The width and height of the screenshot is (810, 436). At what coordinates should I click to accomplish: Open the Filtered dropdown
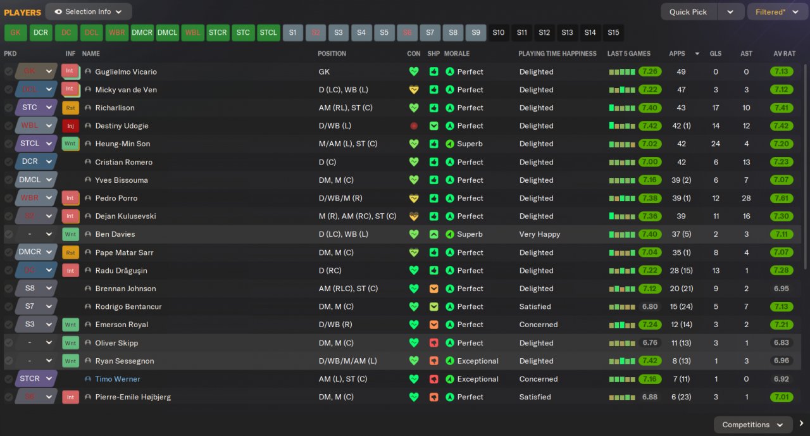[777, 11]
